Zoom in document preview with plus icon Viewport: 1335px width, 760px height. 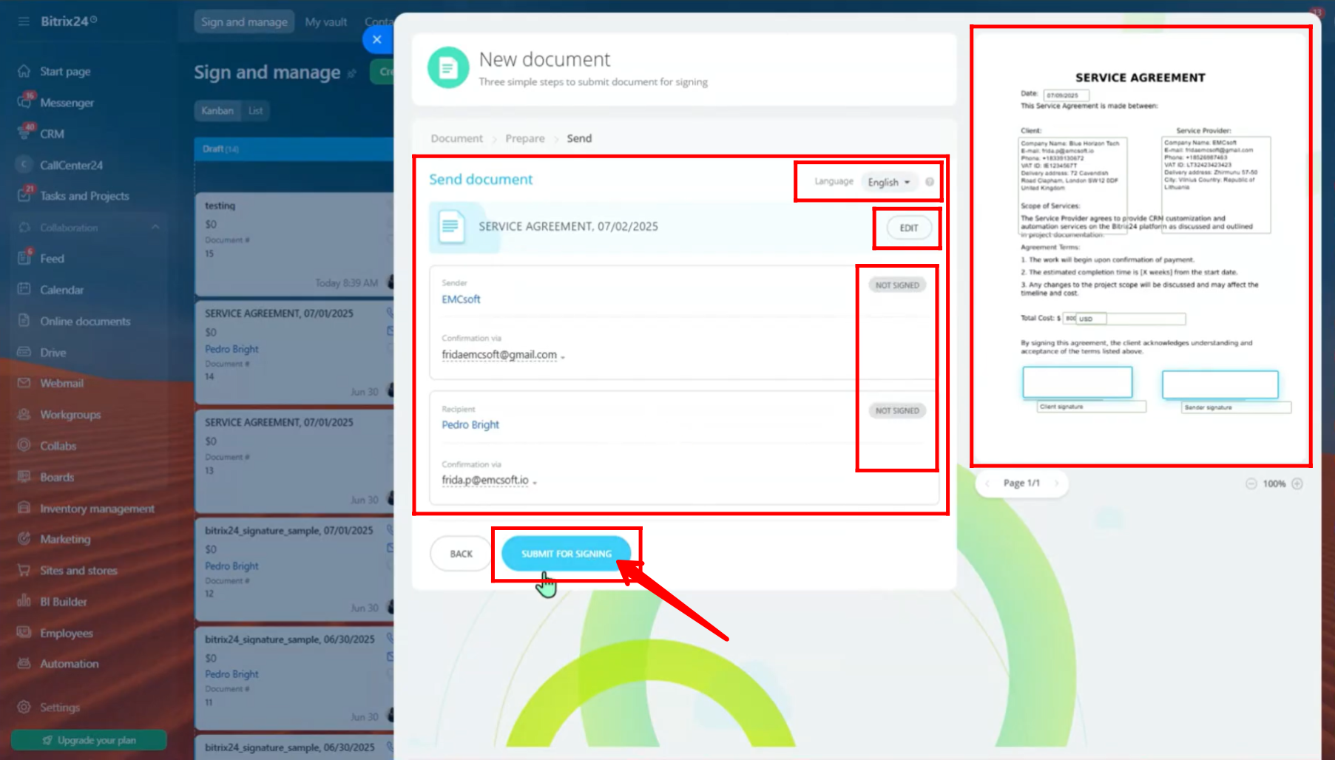[x=1297, y=484]
